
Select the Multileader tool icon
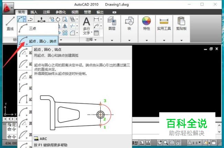[x=96, y=26]
